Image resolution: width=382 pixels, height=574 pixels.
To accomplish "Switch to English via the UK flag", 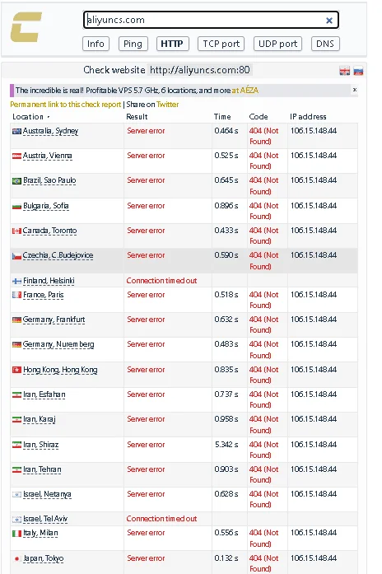I will 345,71.
